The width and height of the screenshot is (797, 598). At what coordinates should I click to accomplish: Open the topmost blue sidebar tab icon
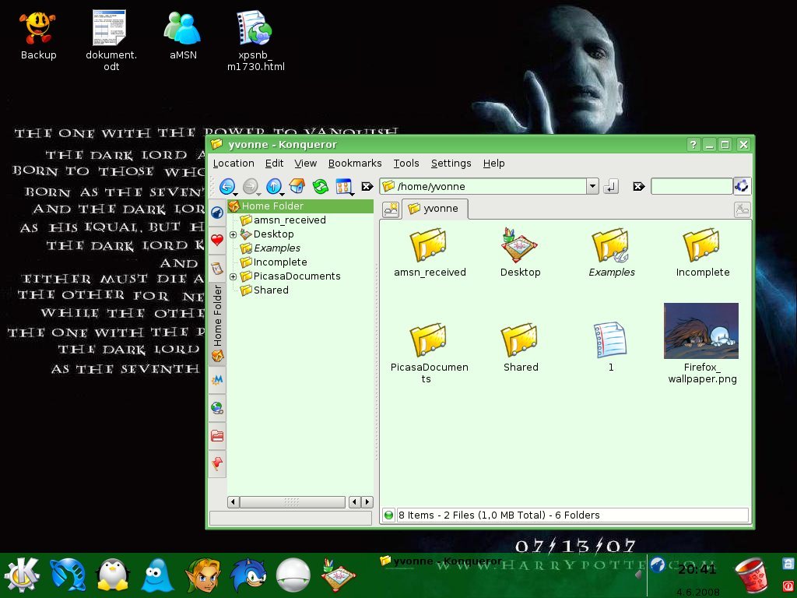point(217,213)
